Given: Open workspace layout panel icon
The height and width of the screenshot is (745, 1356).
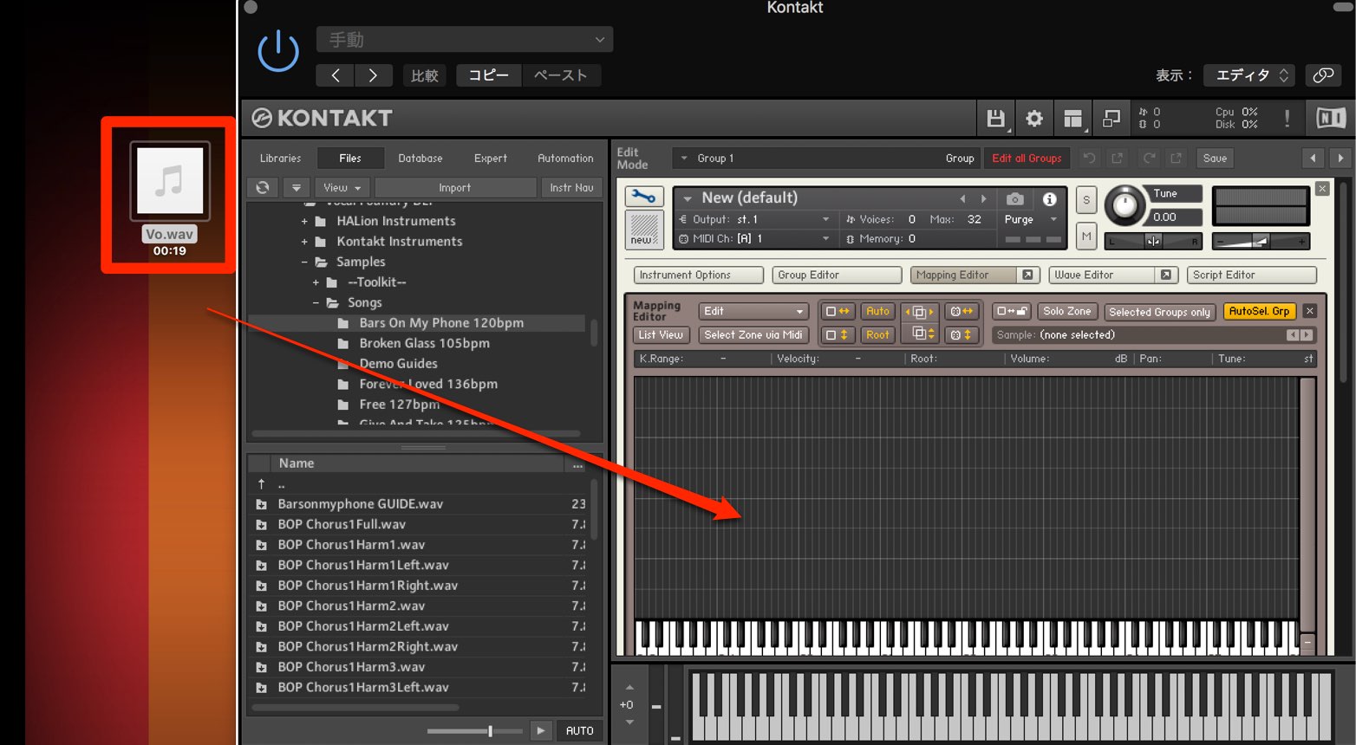Looking at the screenshot, I should (x=1073, y=119).
